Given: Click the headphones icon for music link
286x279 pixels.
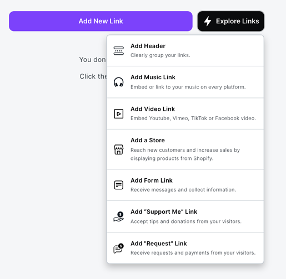Looking at the screenshot, I should 119,82.
